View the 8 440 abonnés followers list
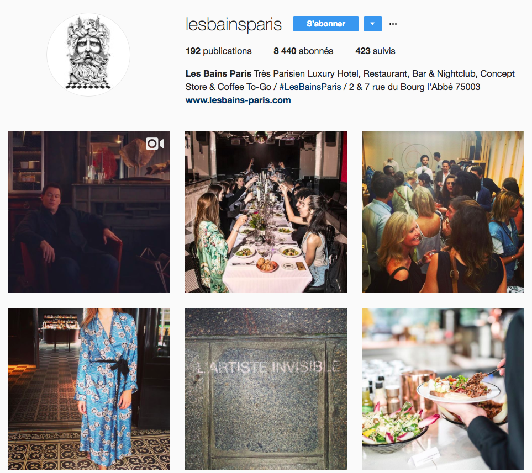The width and height of the screenshot is (532, 473). pyautogui.click(x=303, y=51)
